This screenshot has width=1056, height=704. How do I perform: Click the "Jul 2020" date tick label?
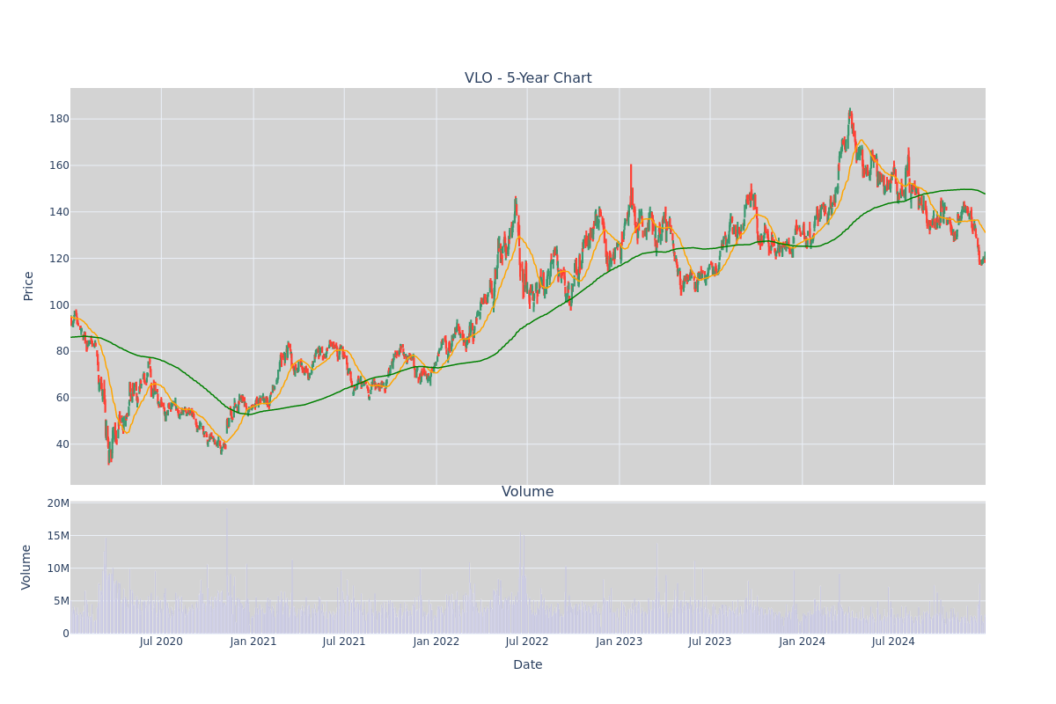[x=161, y=642]
